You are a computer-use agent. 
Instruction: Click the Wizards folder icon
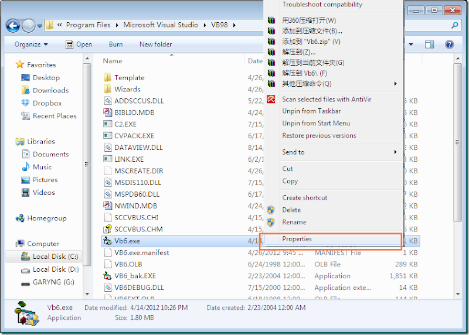pos(108,90)
